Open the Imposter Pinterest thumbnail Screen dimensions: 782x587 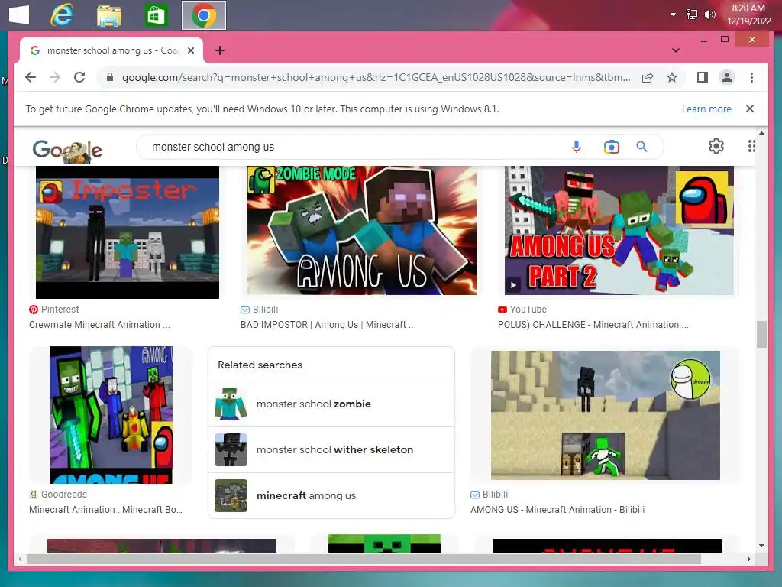(128, 232)
